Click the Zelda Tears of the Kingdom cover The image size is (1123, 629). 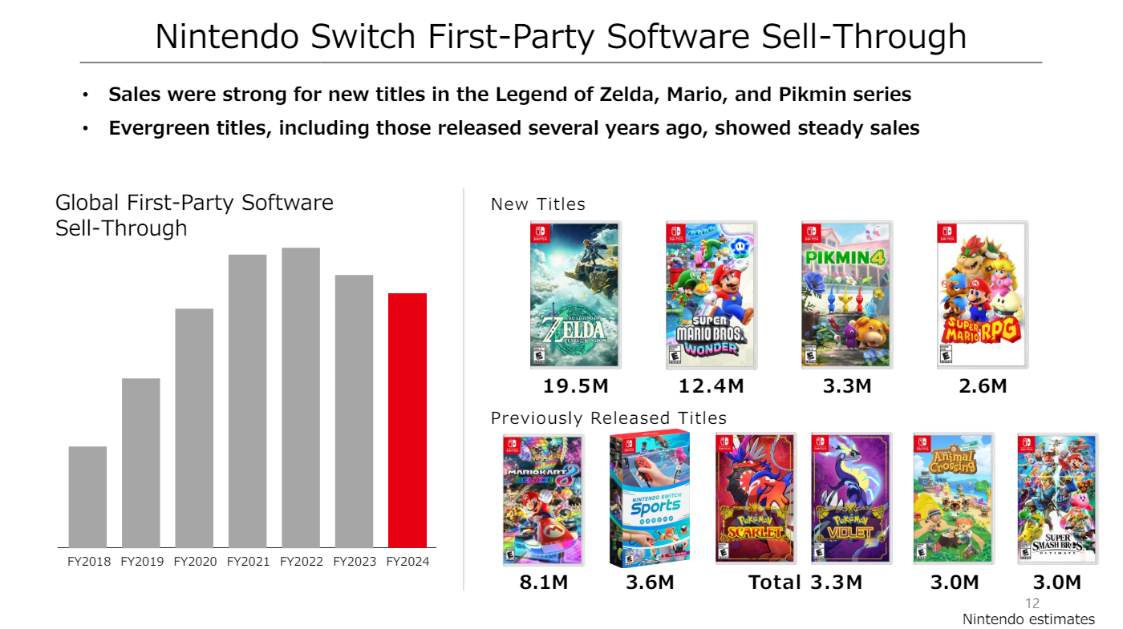point(574,295)
